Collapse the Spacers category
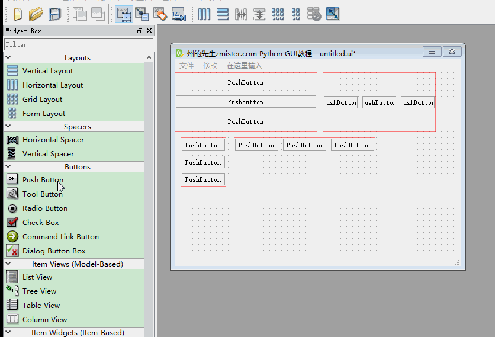 (8, 126)
